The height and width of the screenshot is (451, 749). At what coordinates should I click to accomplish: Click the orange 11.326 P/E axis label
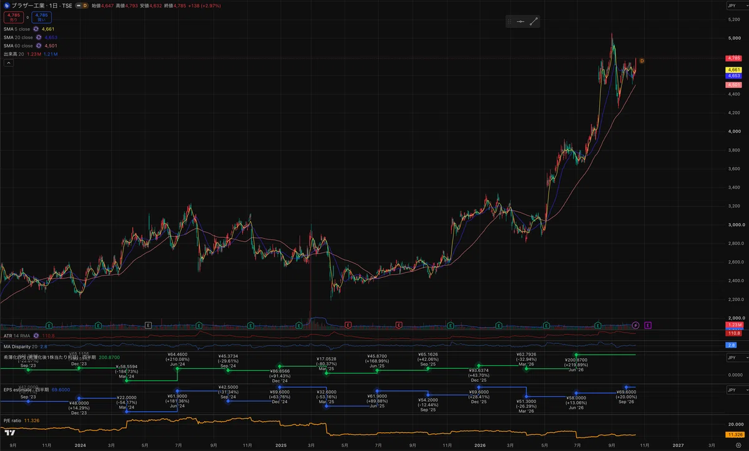[x=735, y=434]
